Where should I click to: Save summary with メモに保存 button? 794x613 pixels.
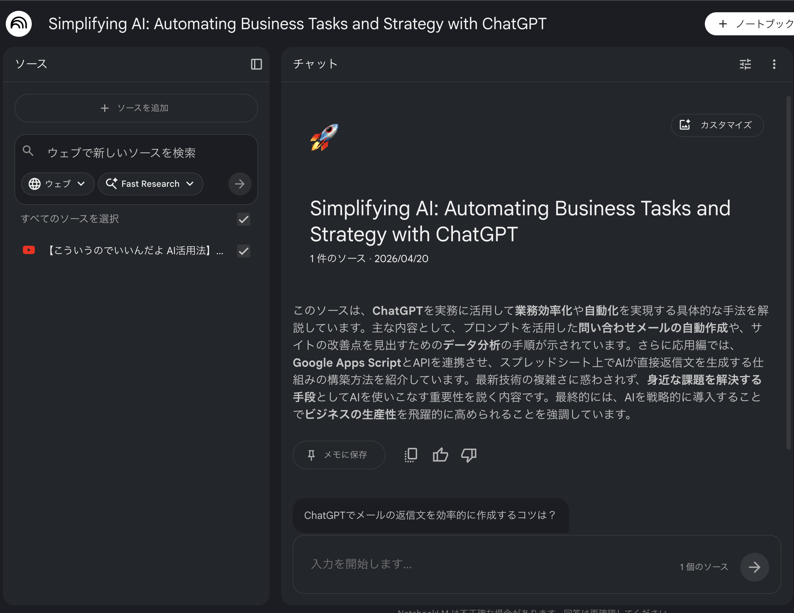[339, 455]
